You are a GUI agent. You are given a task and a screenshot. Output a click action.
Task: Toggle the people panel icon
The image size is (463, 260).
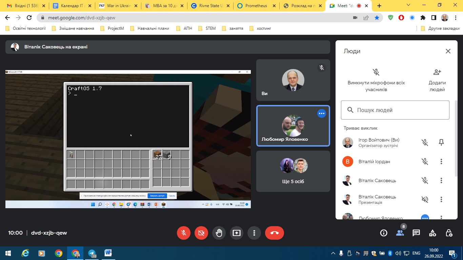point(400,233)
